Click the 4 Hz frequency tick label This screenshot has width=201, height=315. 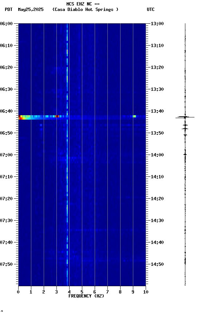point(69,292)
